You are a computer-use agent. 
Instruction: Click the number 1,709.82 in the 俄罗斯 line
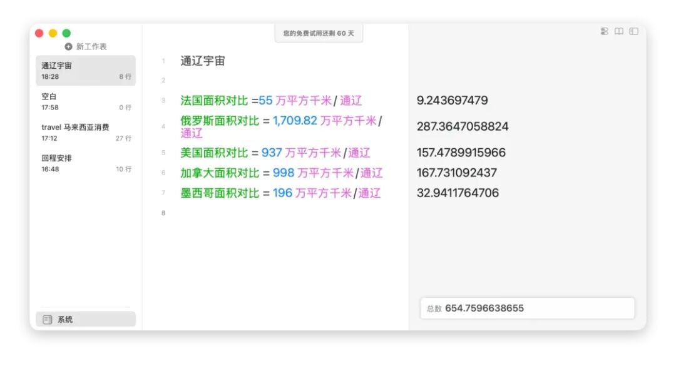tap(295, 121)
